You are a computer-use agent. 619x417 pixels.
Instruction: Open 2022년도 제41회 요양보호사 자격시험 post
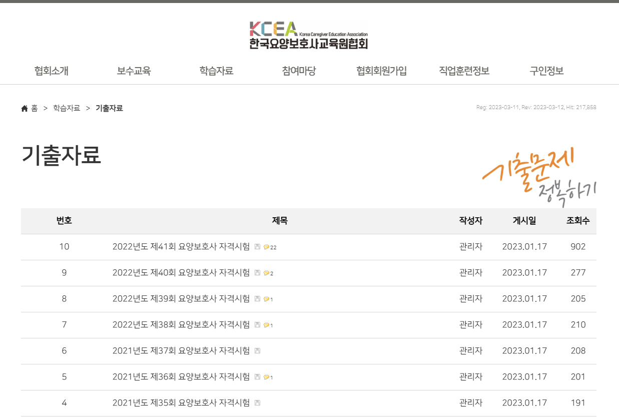[x=181, y=246]
